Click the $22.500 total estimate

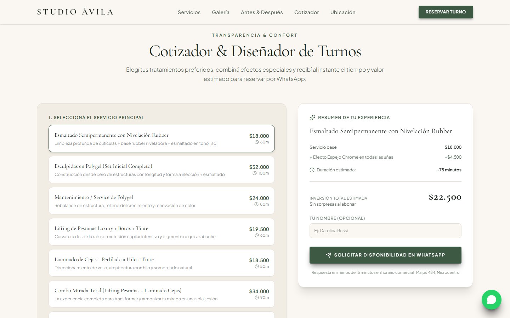click(445, 197)
